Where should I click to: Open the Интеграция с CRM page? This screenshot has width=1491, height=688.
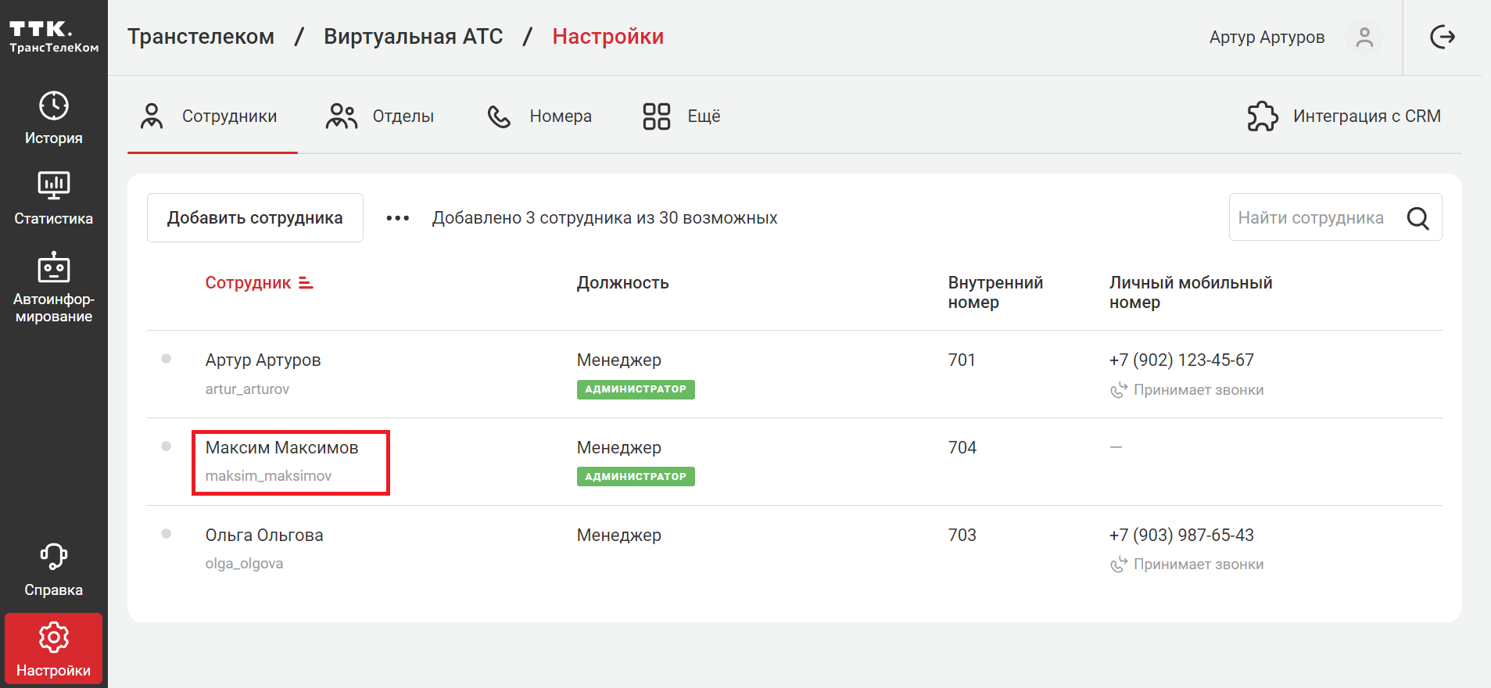(x=1343, y=116)
